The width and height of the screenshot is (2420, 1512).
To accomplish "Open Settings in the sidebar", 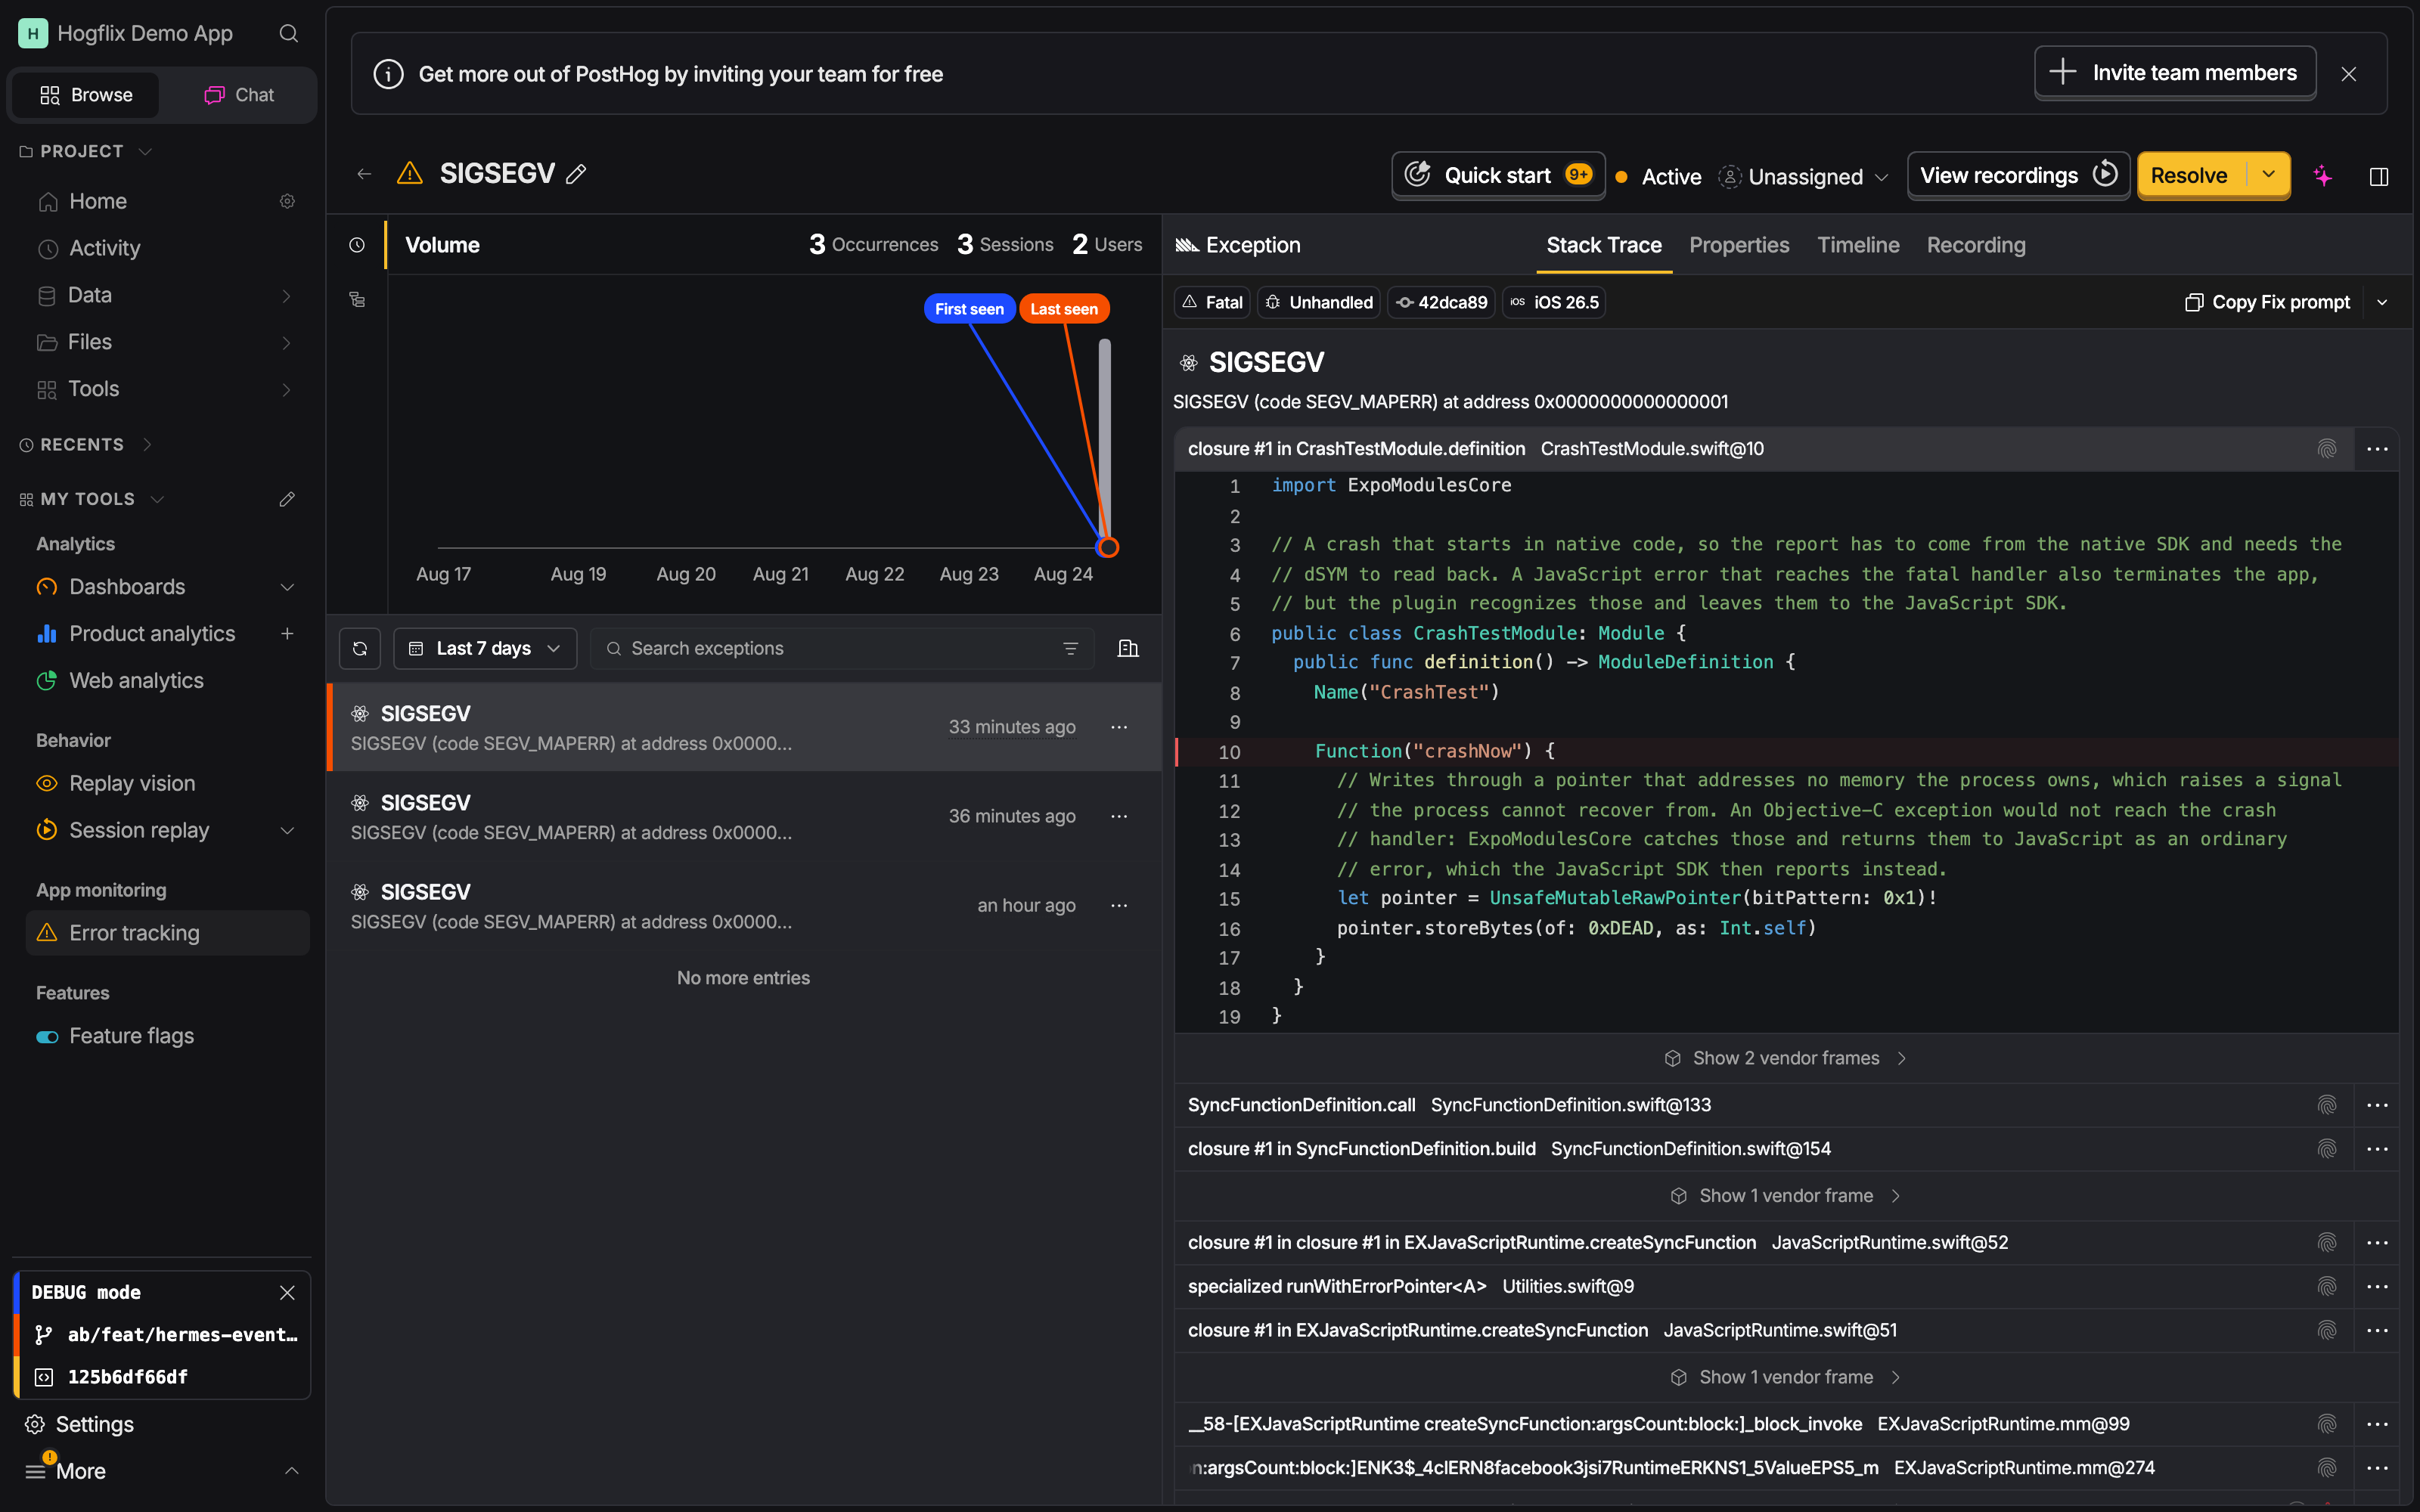I will (94, 1424).
